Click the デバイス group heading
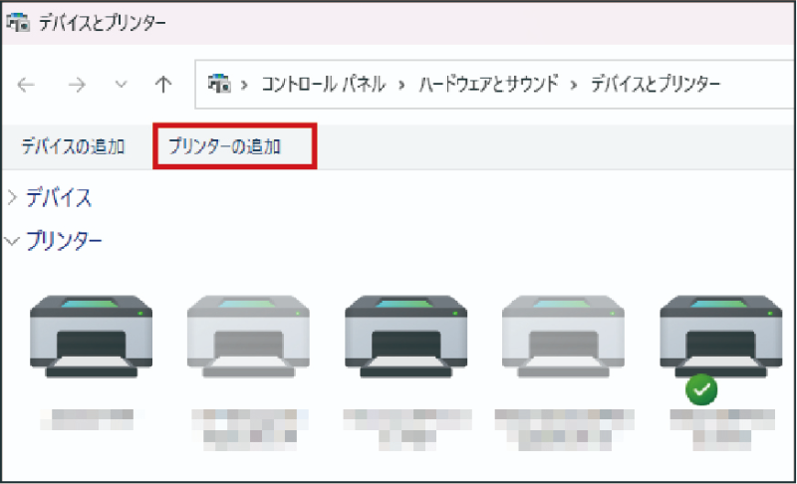The image size is (797, 484). coord(59,197)
